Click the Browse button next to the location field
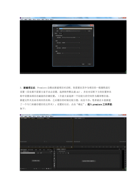This screenshot has height=187, width=132. coord(89,31)
